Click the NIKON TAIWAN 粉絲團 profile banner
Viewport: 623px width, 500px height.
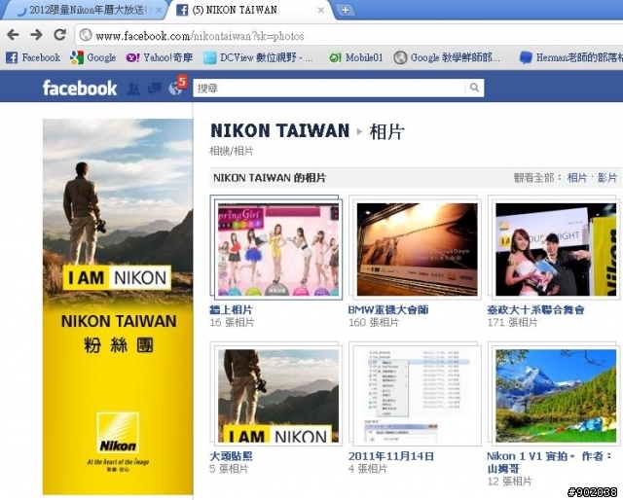(x=118, y=306)
